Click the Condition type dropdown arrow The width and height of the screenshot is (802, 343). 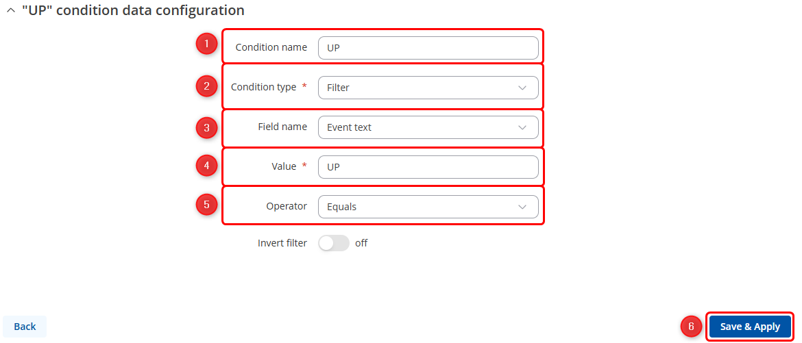[x=522, y=88]
